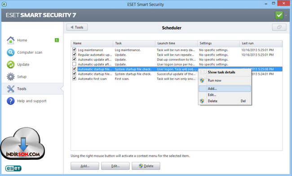
Task: Click Dial-up connection to th... cell
Action: coord(176,60)
